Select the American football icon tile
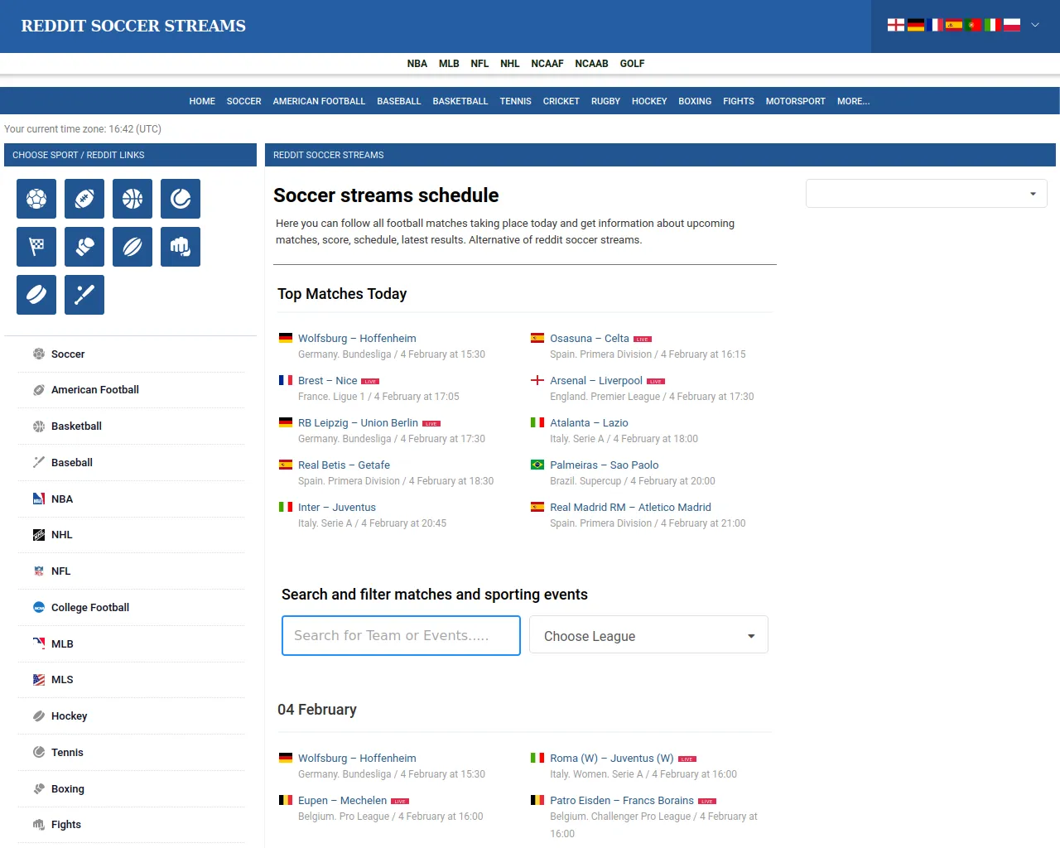The width and height of the screenshot is (1060, 848). [x=84, y=199]
